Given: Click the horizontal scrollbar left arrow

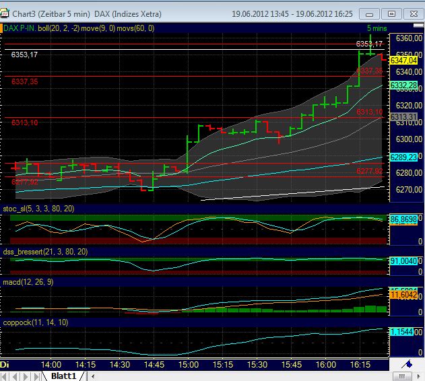Looking at the screenshot, I should pos(93,376).
